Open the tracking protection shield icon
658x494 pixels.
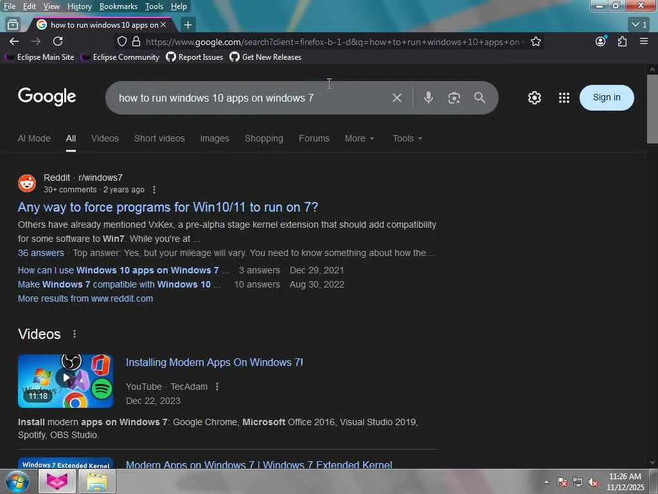coord(122,41)
